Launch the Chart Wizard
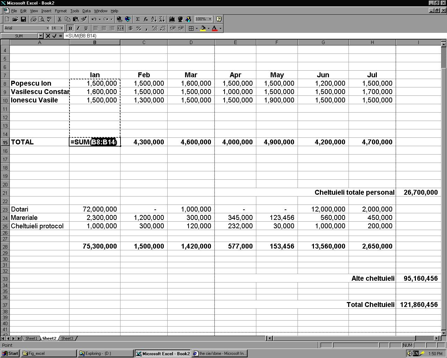Screen dimensions: 447x358 (x=172, y=19)
